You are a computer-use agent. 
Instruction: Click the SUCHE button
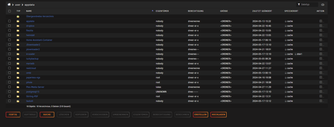click(47, 115)
